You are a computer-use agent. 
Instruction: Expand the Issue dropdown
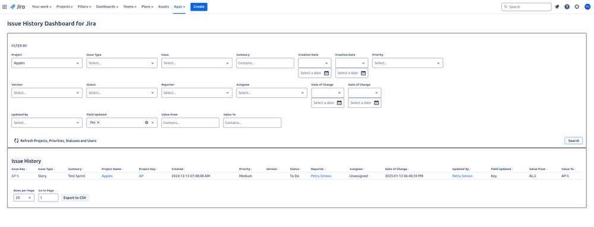pyautogui.click(x=197, y=63)
